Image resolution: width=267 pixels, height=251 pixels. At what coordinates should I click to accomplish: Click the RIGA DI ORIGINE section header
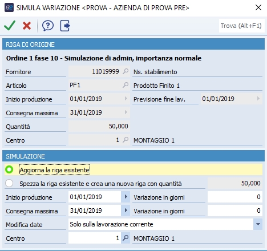(x=133, y=44)
